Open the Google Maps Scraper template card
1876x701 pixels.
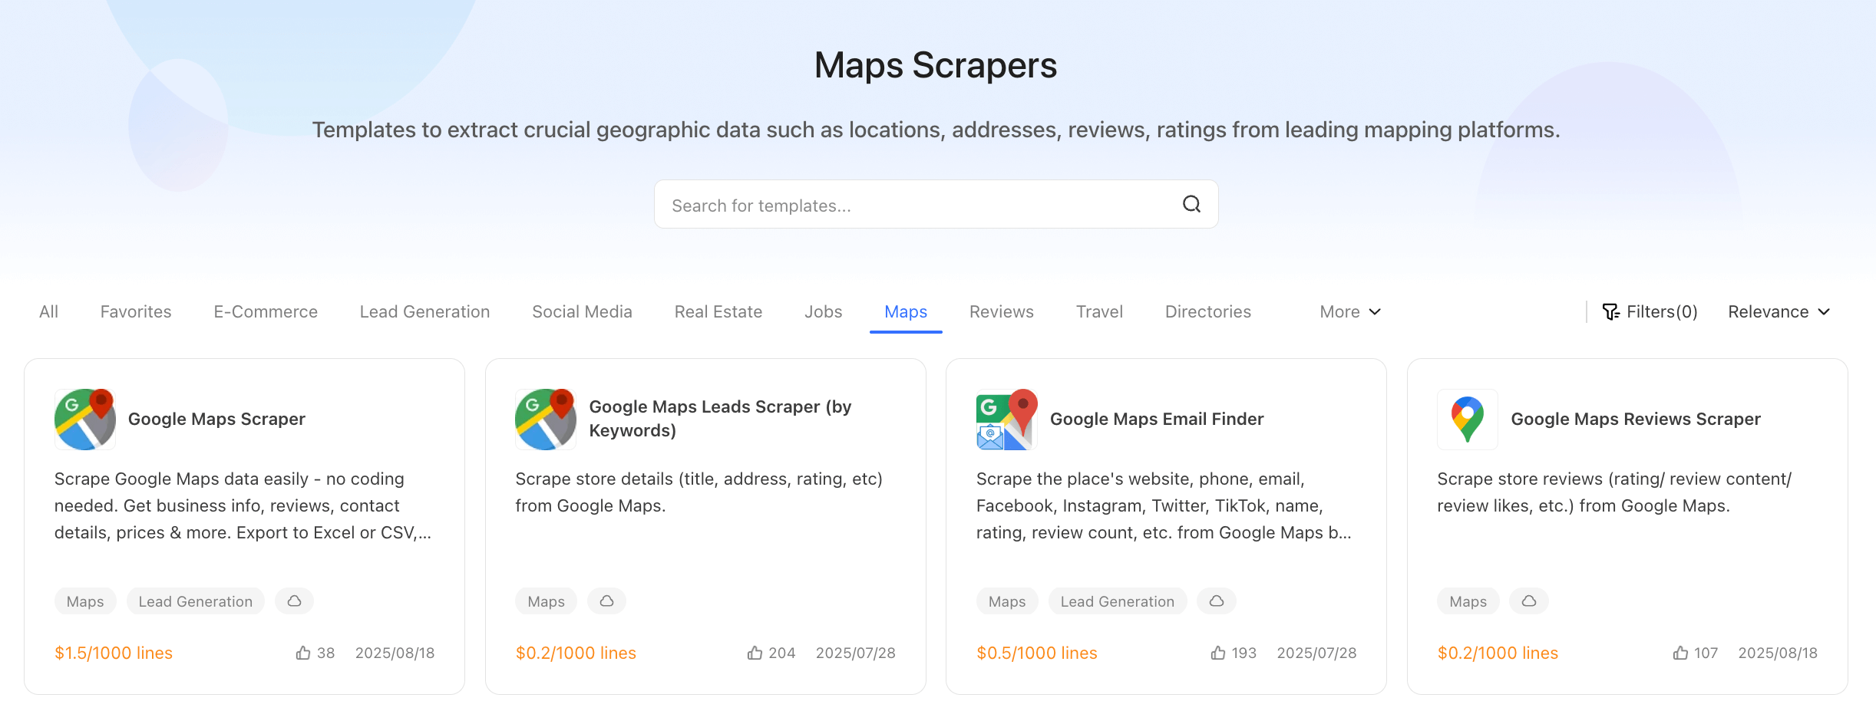click(244, 506)
